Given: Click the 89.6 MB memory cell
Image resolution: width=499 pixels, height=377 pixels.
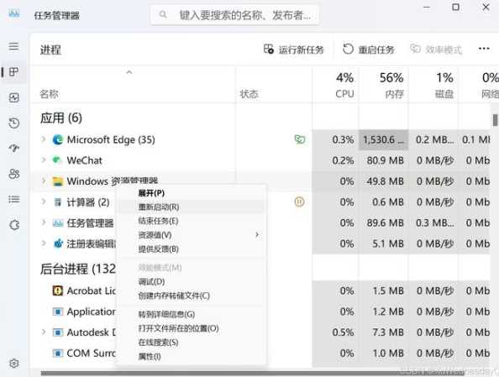Looking at the screenshot, I should coord(384,223).
